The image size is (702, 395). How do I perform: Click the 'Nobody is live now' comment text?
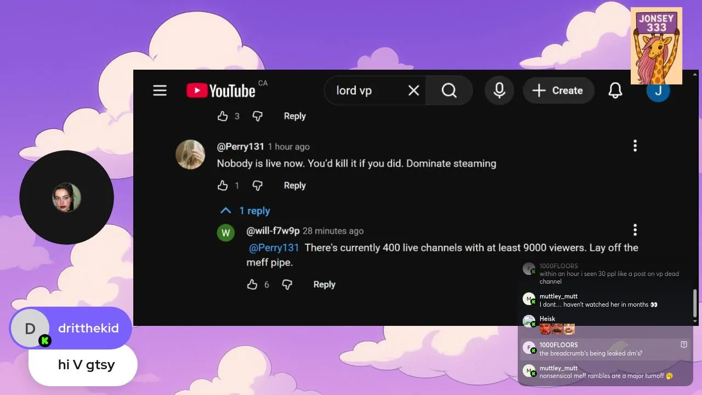(x=356, y=163)
